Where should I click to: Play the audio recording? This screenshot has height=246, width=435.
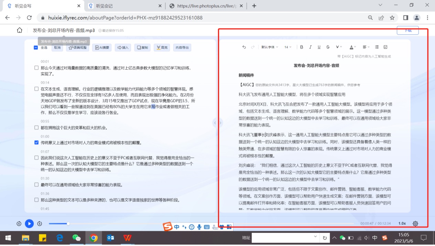pos(29,224)
